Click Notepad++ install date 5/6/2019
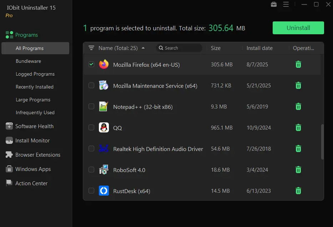The width and height of the screenshot is (333, 227). pyautogui.click(x=257, y=107)
